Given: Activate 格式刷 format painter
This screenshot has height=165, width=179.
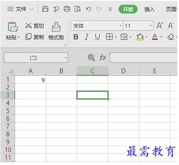Looking at the screenshot, I should tap(56, 31).
